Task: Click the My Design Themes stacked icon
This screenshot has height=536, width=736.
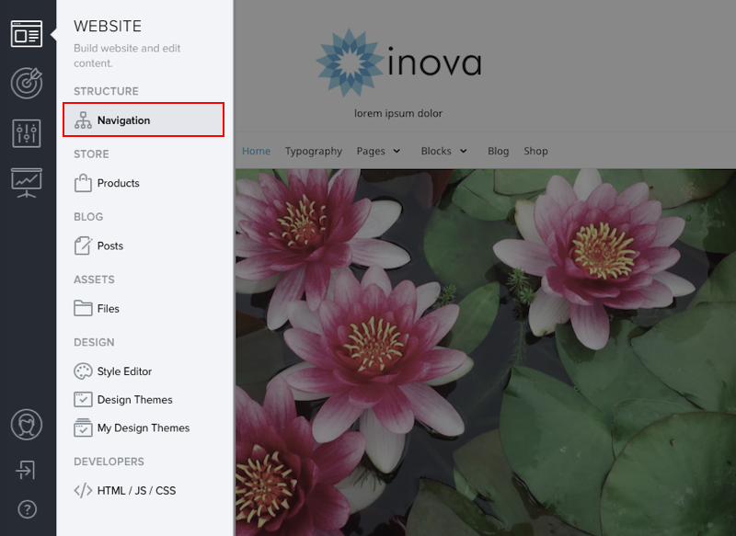Action: pyautogui.click(x=83, y=428)
